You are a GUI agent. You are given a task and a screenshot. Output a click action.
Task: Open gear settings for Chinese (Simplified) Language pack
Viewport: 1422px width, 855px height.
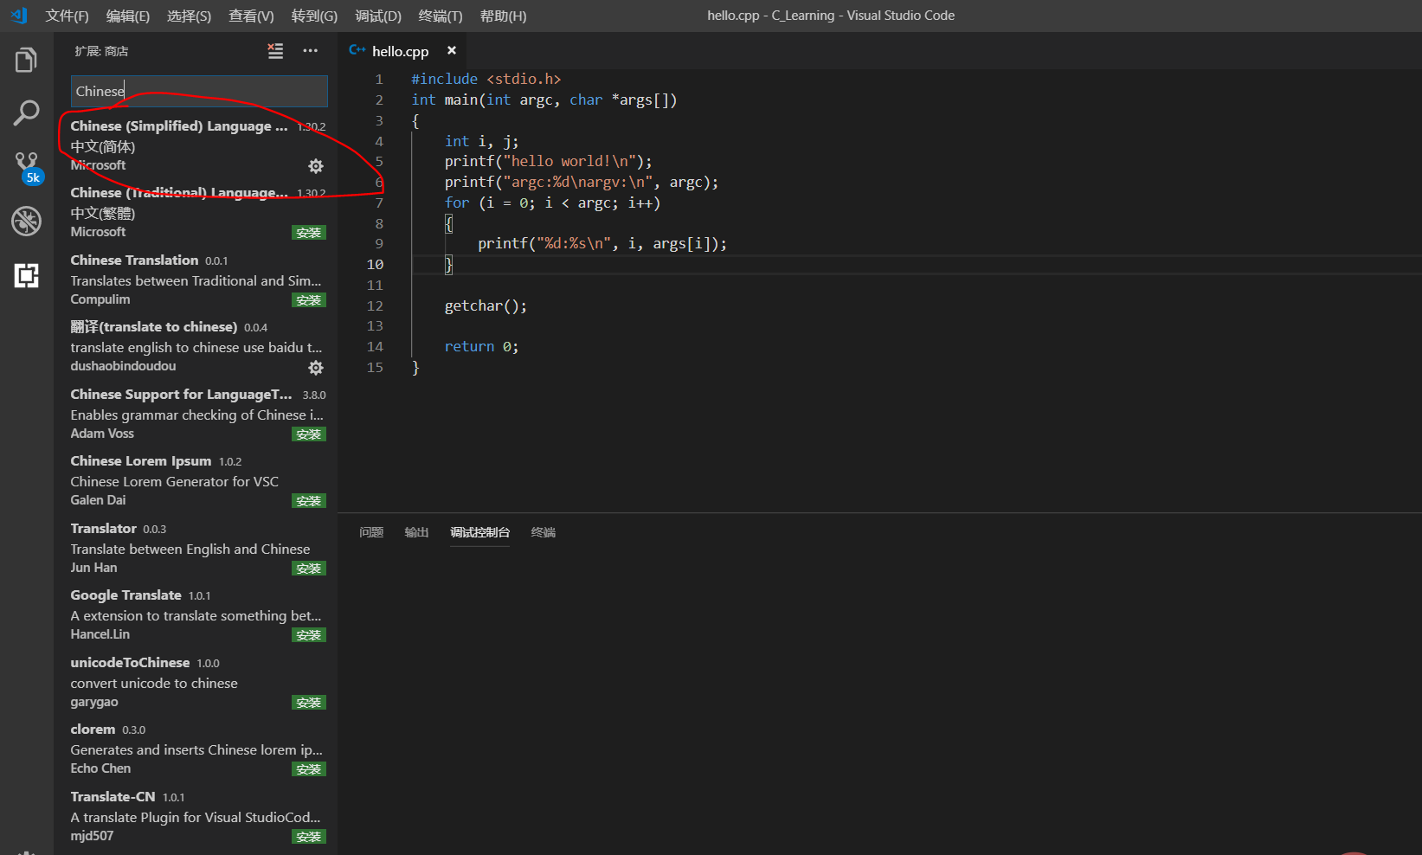(316, 166)
